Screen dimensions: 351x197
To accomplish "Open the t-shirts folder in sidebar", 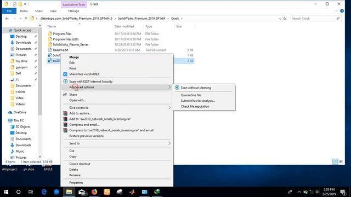I will [x=20, y=92].
